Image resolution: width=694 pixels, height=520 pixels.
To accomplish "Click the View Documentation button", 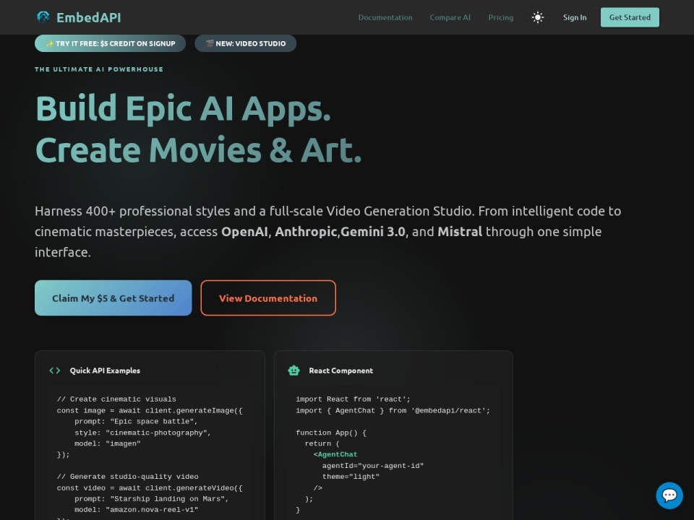I will [x=268, y=298].
